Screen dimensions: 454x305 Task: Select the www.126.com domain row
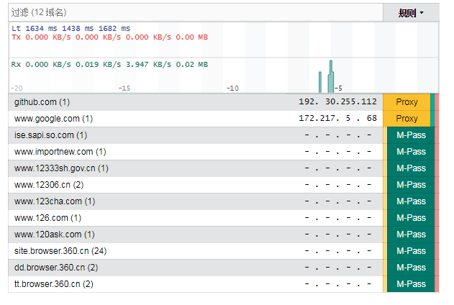pyautogui.click(x=47, y=218)
